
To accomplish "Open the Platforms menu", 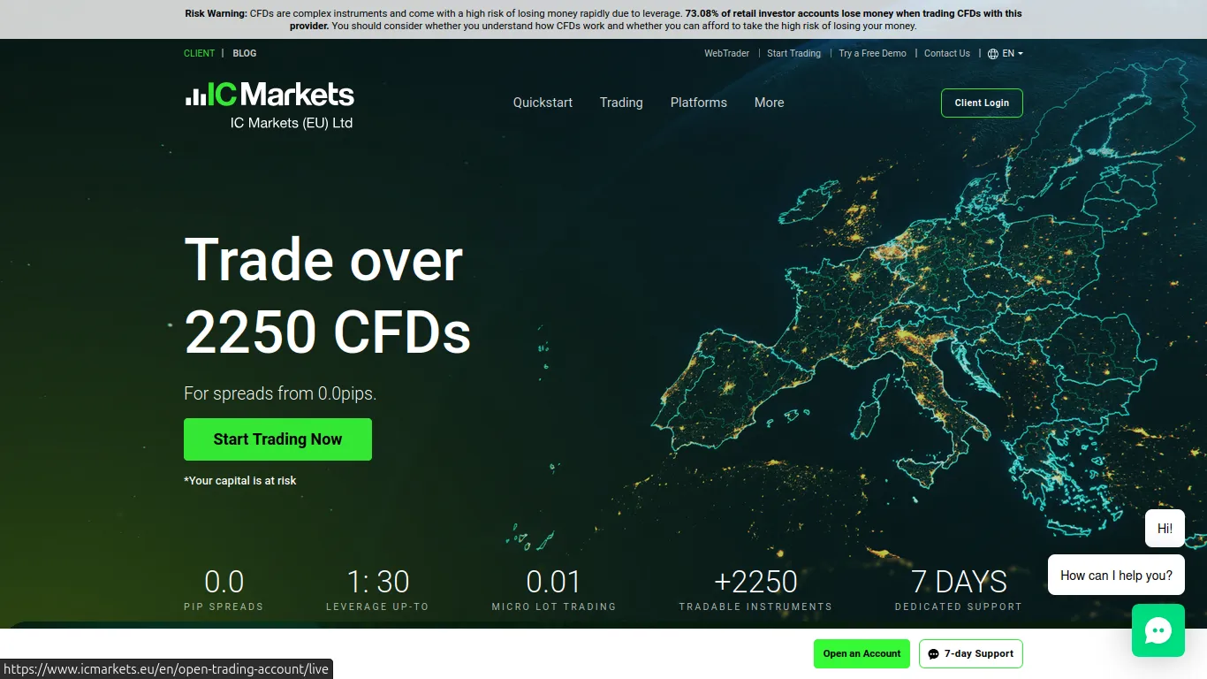I will pyautogui.click(x=699, y=103).
